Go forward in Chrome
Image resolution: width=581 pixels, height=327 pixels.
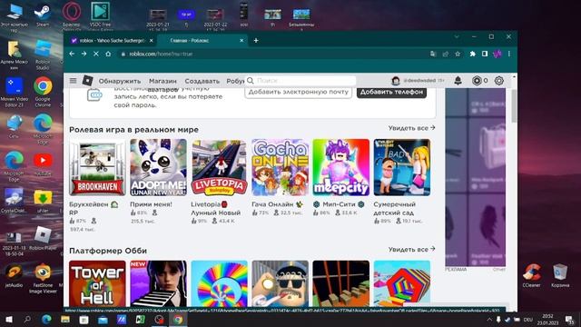[x=84, y=54]
